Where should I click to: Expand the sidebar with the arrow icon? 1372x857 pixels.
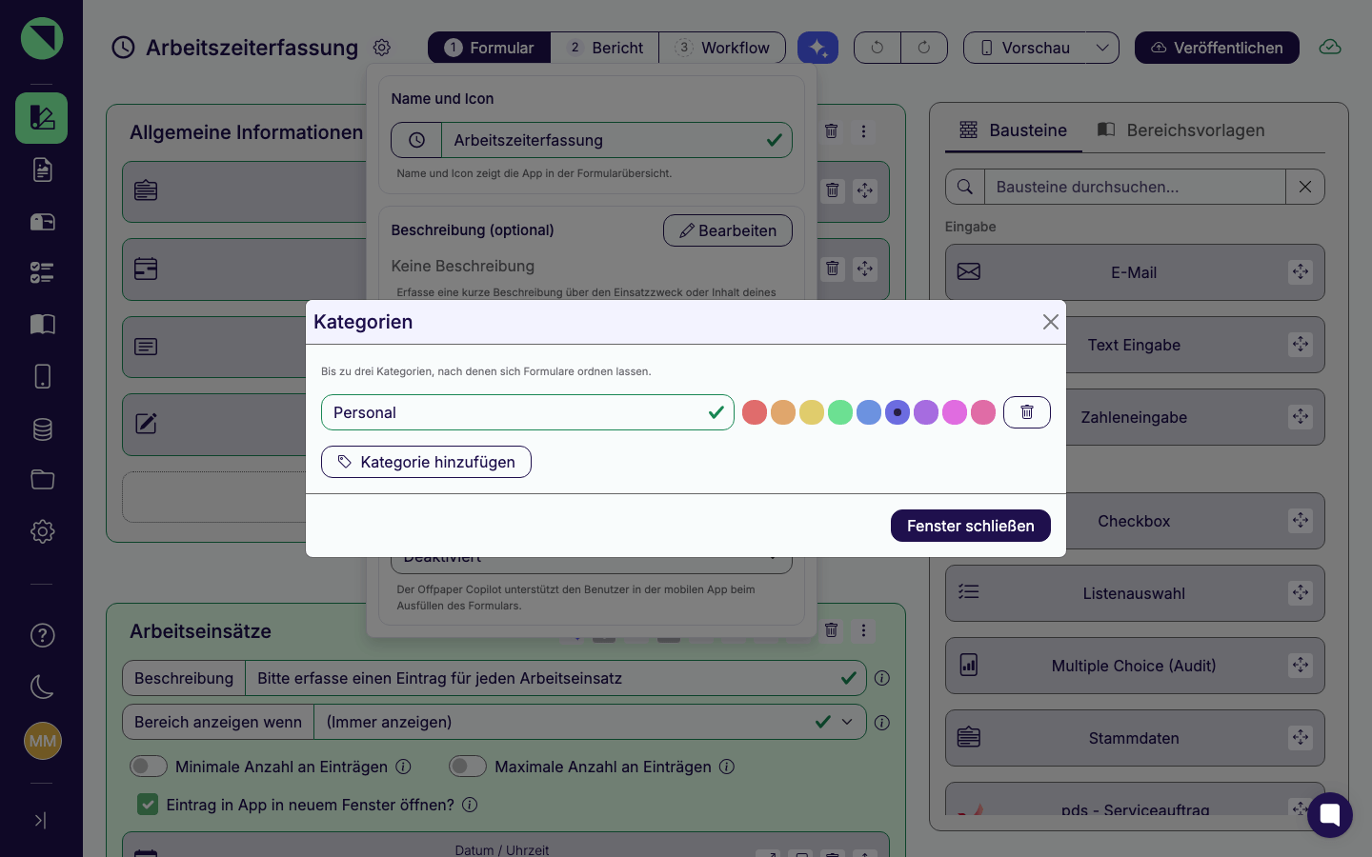pyautogui.click(x=40, y=820)
